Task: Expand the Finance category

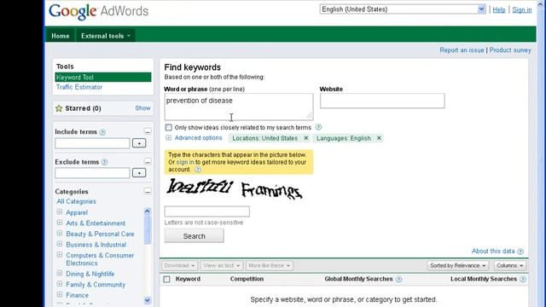Action: coord(60,294)
